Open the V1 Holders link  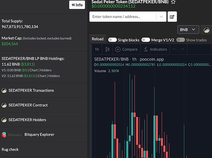pos(46,70)
